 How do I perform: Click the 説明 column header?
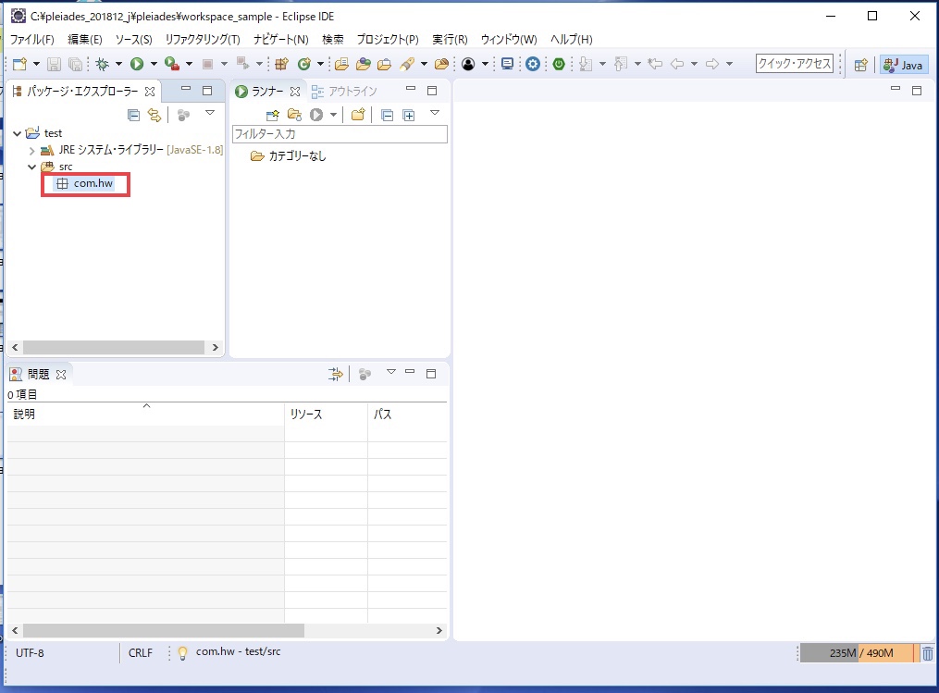146,414
